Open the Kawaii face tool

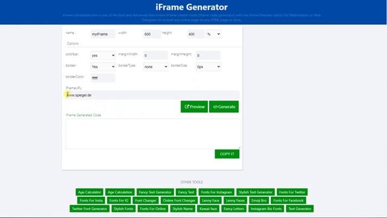pos(208,209)
